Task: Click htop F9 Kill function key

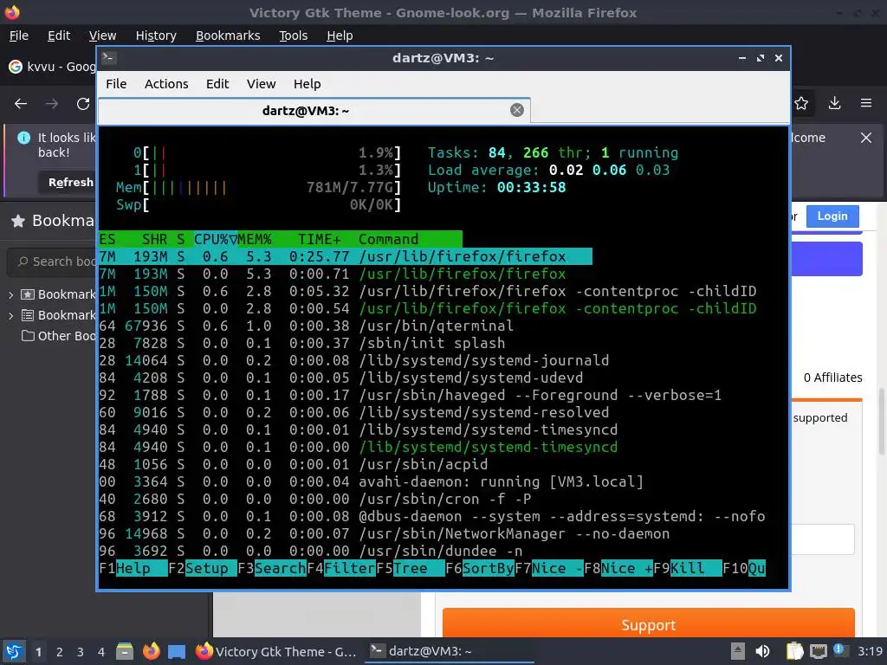Action: (688, 568)
